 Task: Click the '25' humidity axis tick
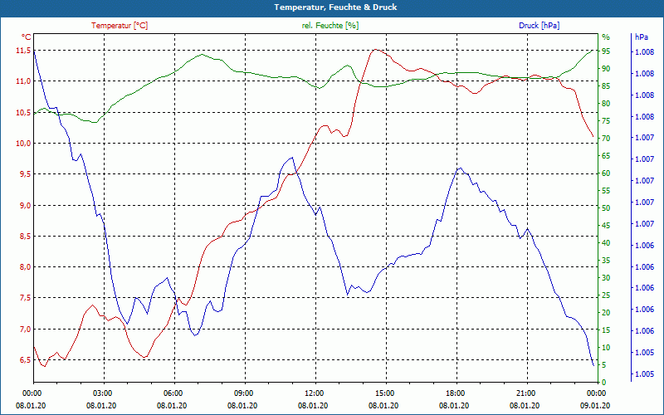(x=606, y=295)
